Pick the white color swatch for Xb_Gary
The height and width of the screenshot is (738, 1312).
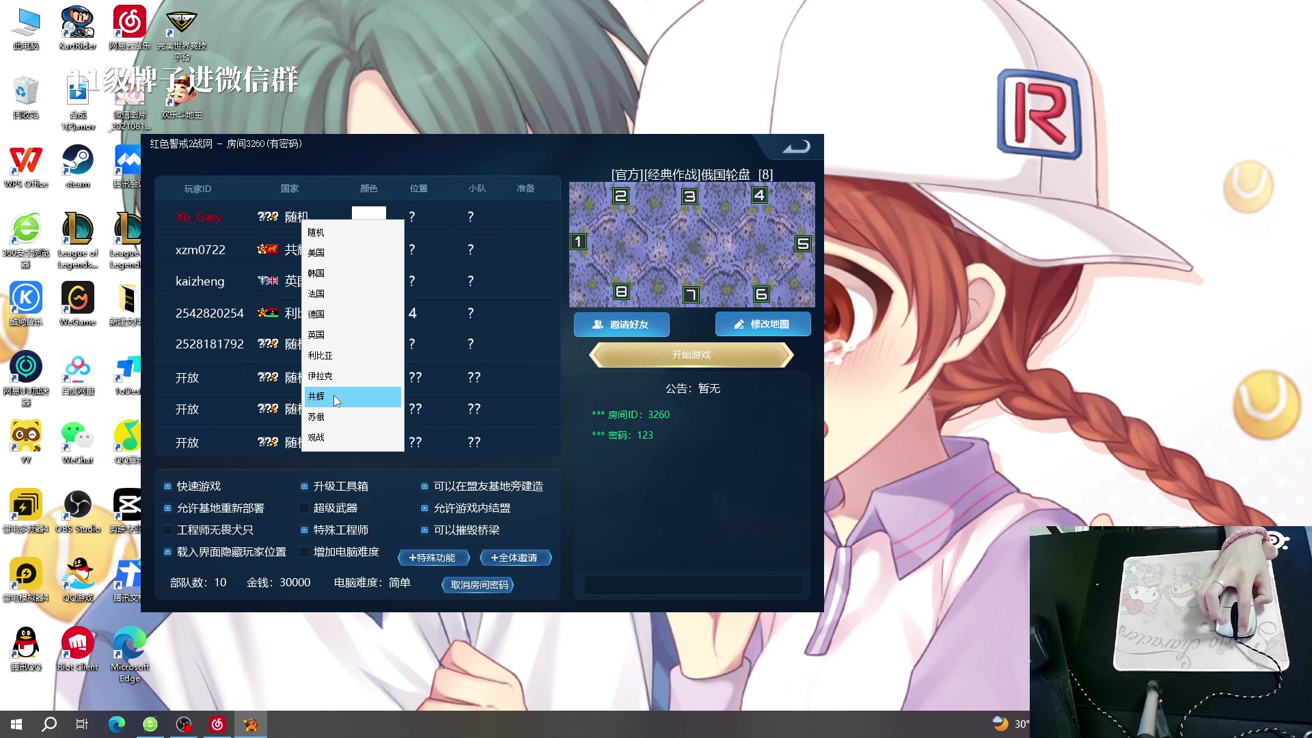pos(369,213)
